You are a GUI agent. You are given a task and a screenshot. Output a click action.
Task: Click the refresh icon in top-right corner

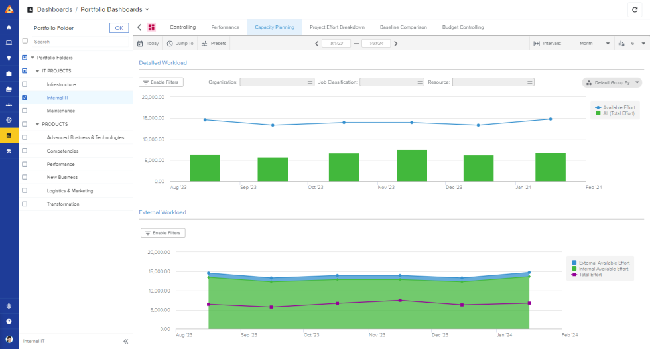(635, 10)
